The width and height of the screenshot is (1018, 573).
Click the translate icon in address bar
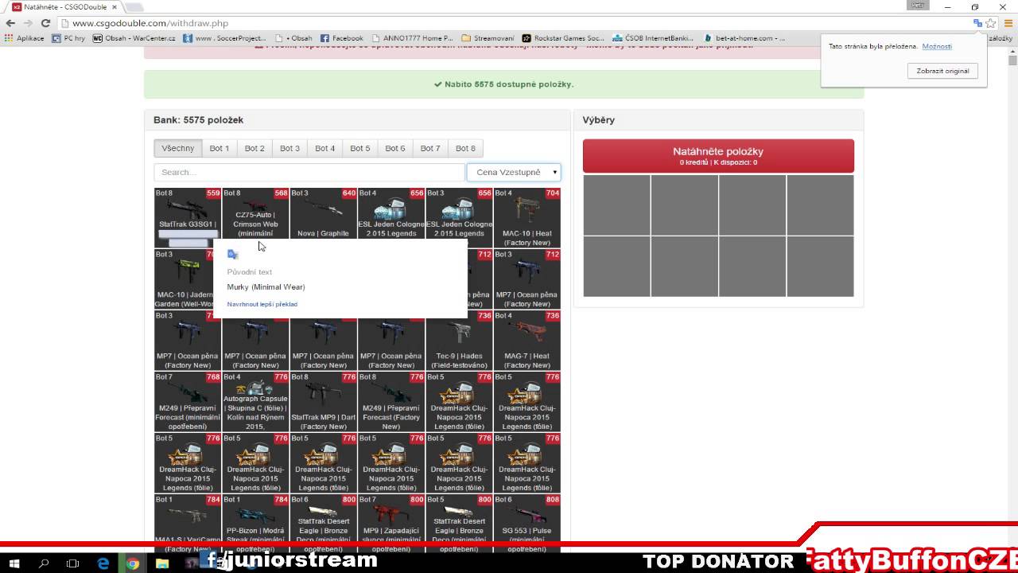[977, 23]
